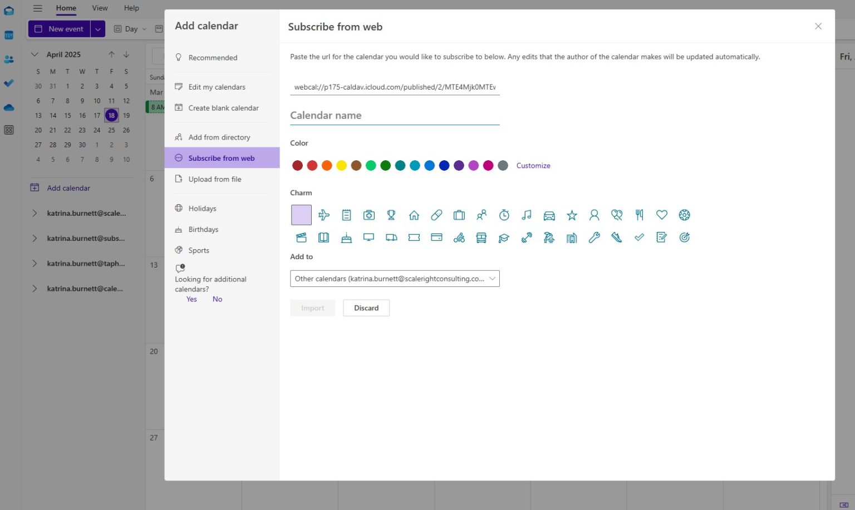
Task: Select the balloons charm
Action: 617,215
